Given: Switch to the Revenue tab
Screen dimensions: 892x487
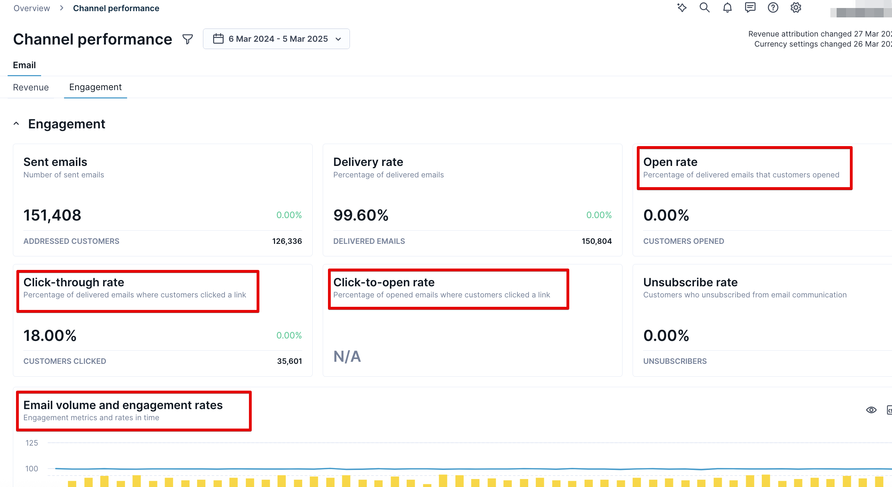Looking at the screenshot, I should click(x=31, y=87).
